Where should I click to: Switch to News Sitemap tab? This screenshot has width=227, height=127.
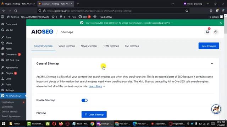click(x=89, y=46)
